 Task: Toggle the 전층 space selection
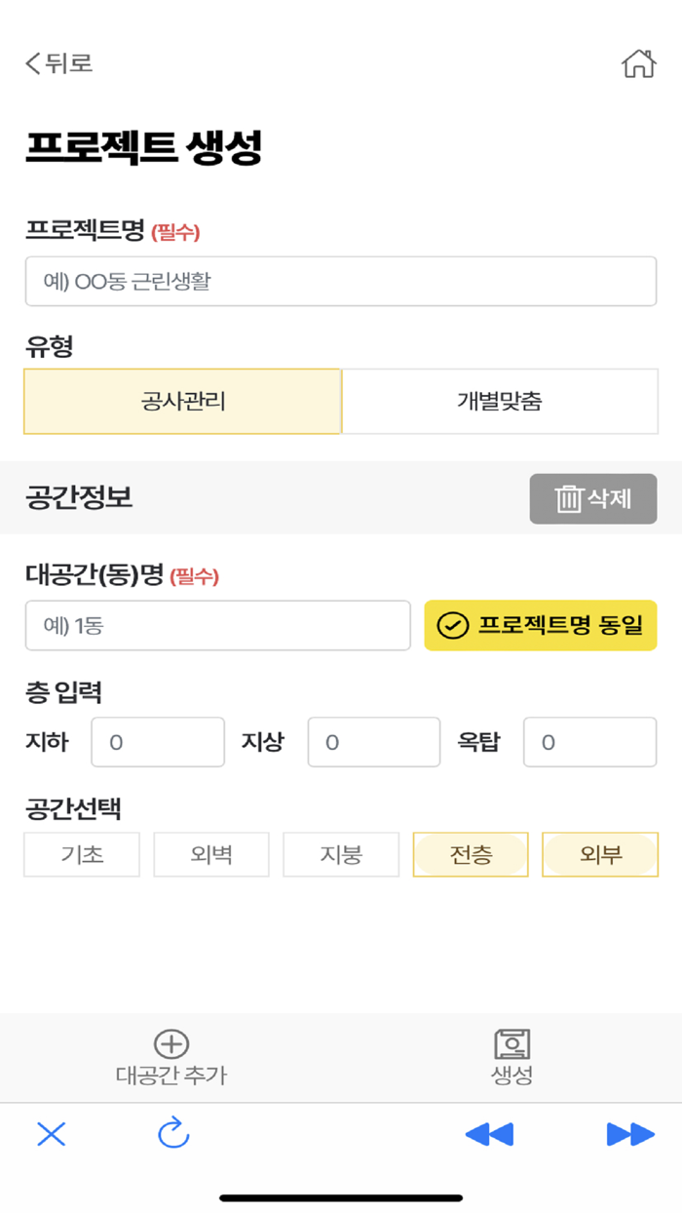(471, 854)
